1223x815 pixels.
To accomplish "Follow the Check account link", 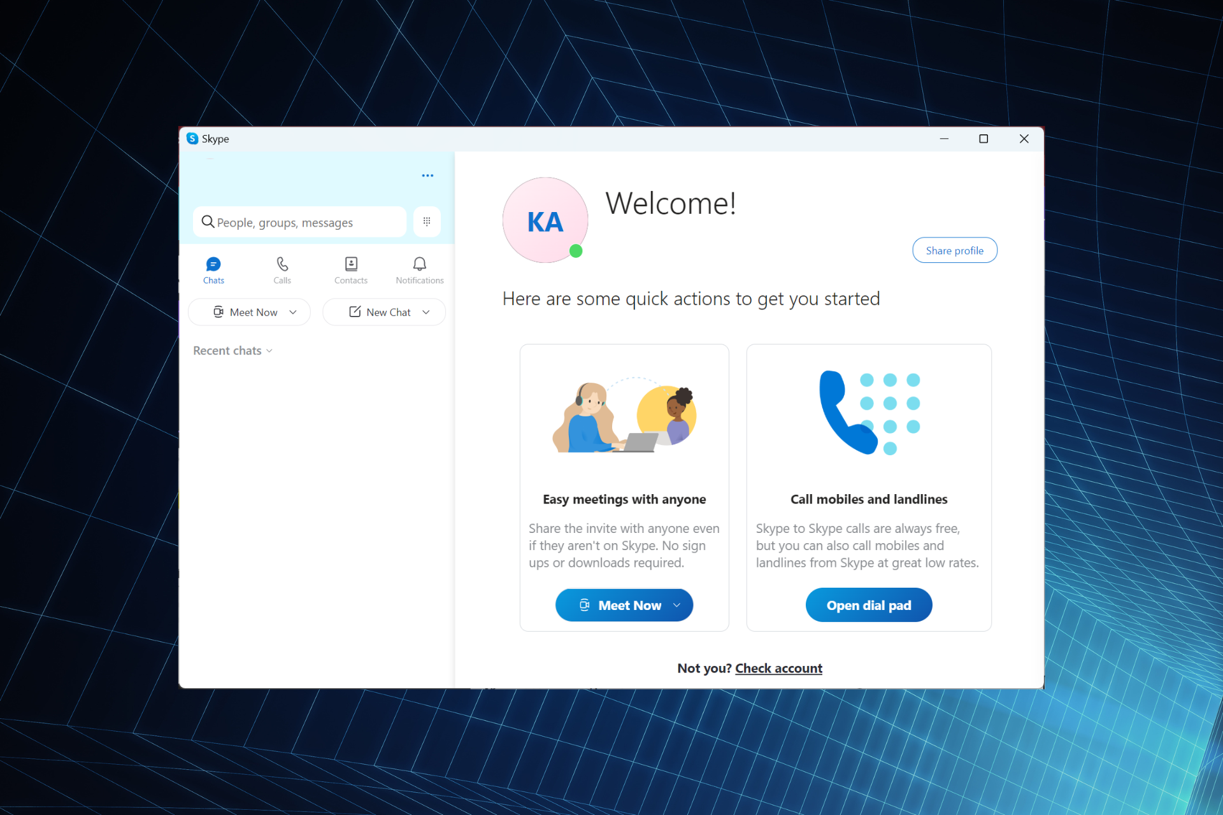I will pyautogui.click(x=778, y=668).
